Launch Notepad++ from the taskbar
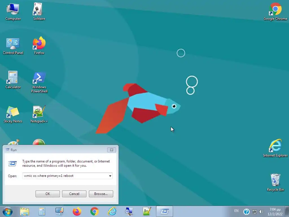The width and height of the screenshot is (289, 217). 147,211
